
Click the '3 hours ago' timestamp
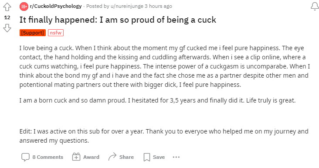pyautogui.click(x=158, y=6)
